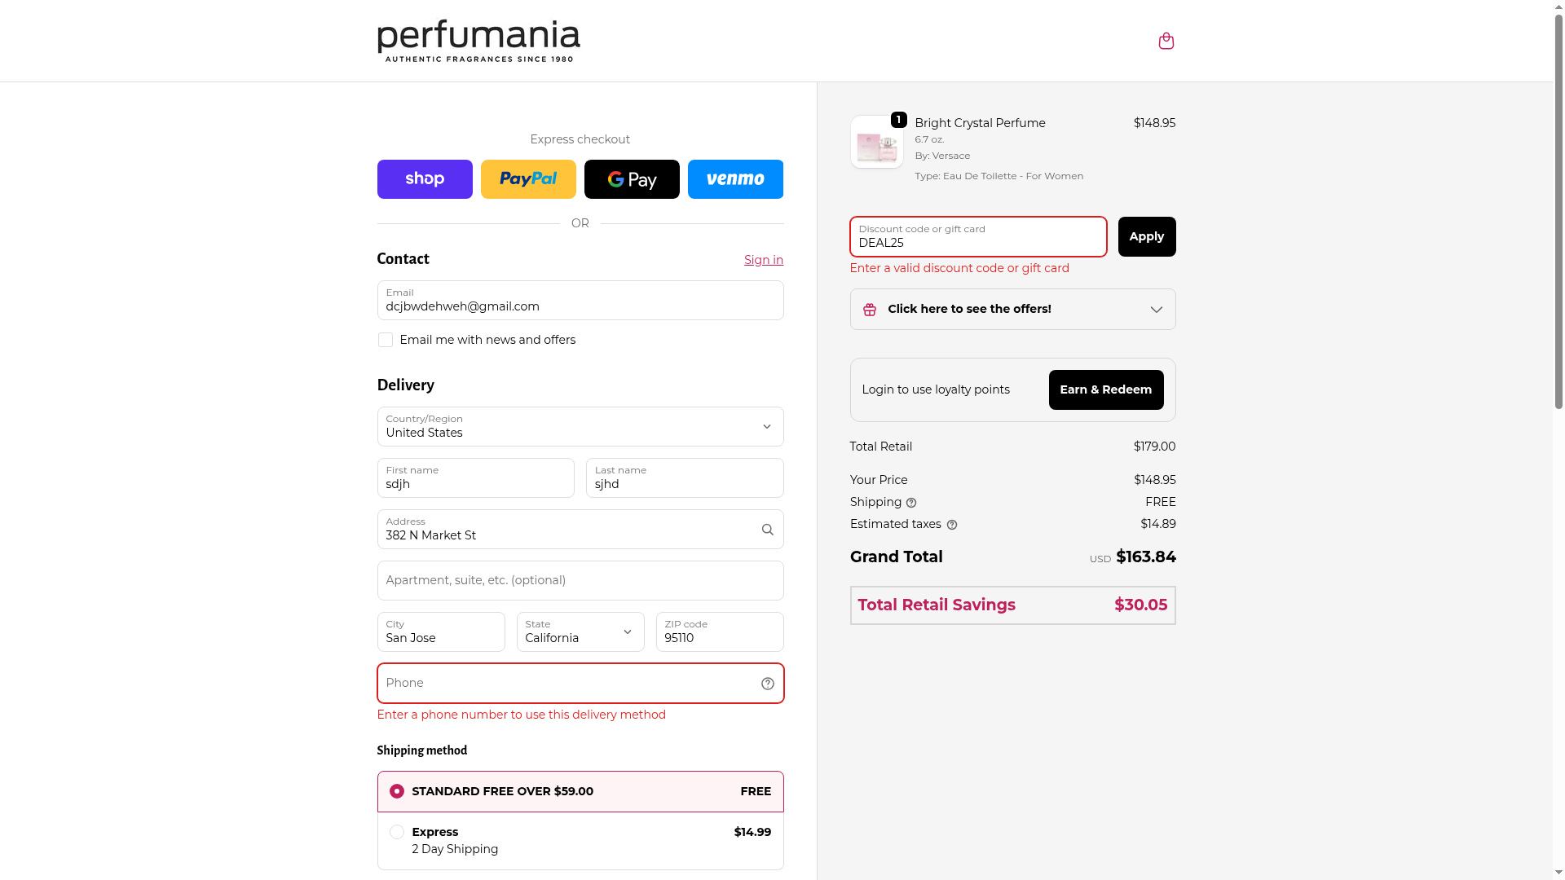Click the address search magnifier icon
Screen dimensions: 1565x880
767,530
